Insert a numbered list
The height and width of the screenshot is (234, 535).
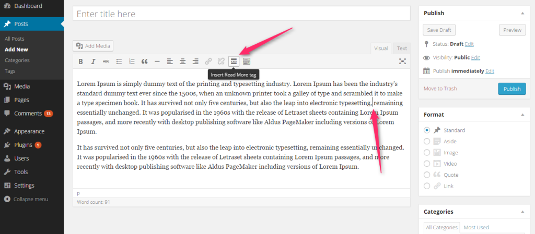[132, 61]
